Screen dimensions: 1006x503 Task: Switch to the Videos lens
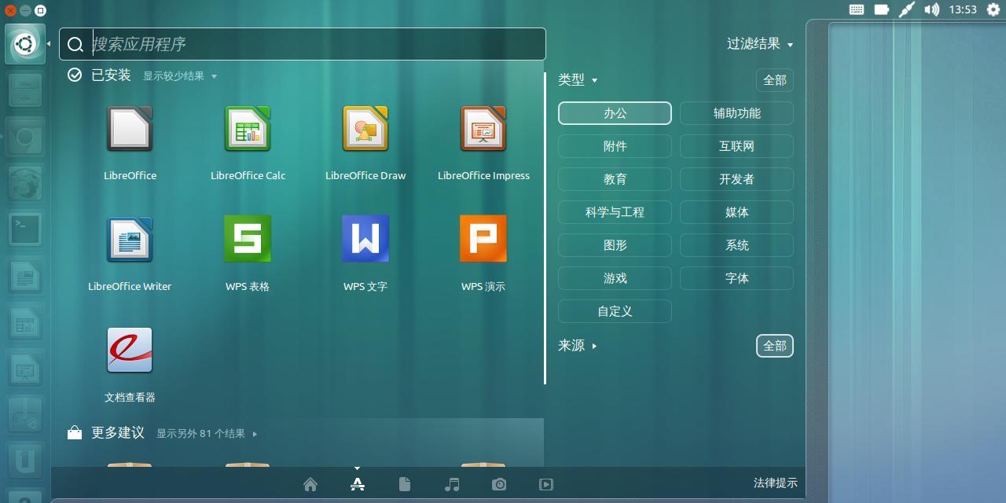pos(546,484)
